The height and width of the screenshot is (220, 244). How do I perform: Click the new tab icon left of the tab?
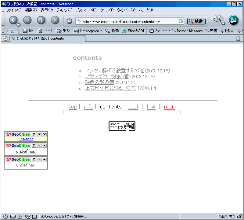[5, 38]
